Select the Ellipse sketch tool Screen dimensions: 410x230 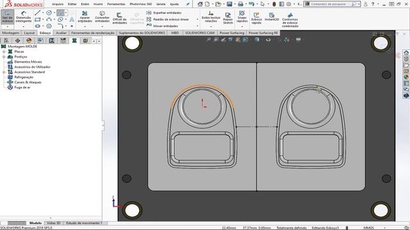60,20
